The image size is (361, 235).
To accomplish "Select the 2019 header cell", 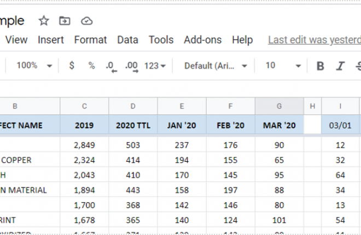I will coord(84,125).
